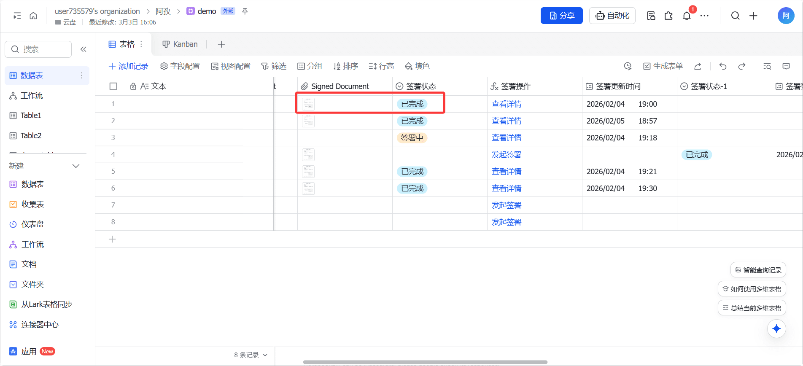Open the 筛选 filter menu
This screenshot has height=366, width=803.
[x=274, y=66]
